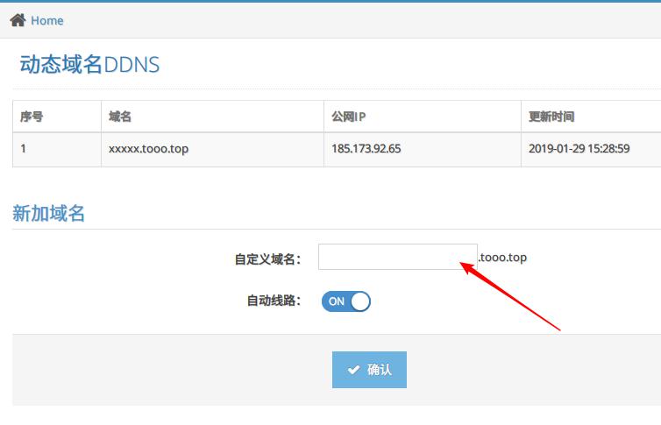Click the Home house icon

(x=18, y=20)
